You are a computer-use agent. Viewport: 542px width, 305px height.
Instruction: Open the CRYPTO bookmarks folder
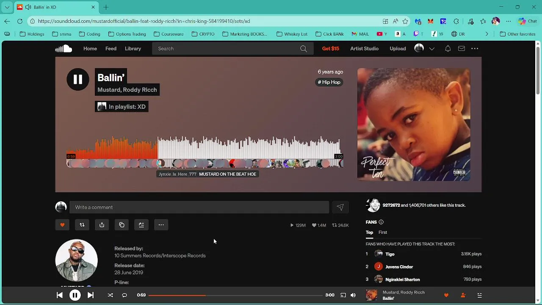tap(203, 34)
